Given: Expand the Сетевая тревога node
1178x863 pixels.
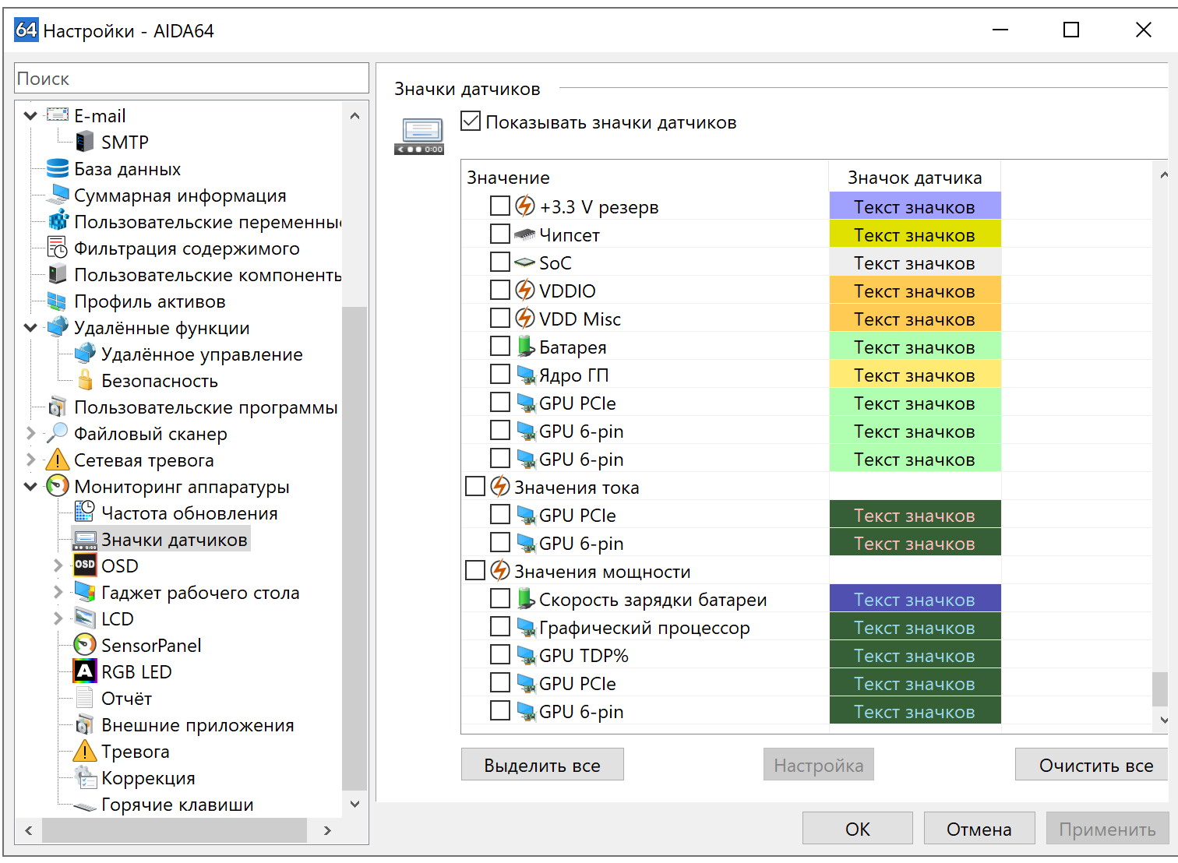Looking at the screenshot, I should coord(30,460).
